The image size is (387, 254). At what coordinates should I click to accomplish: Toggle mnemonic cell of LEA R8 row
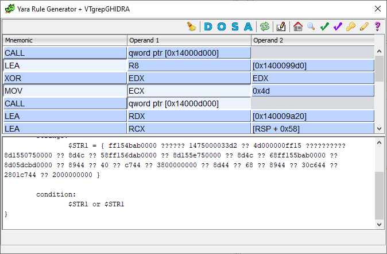[x=65, y=66]
